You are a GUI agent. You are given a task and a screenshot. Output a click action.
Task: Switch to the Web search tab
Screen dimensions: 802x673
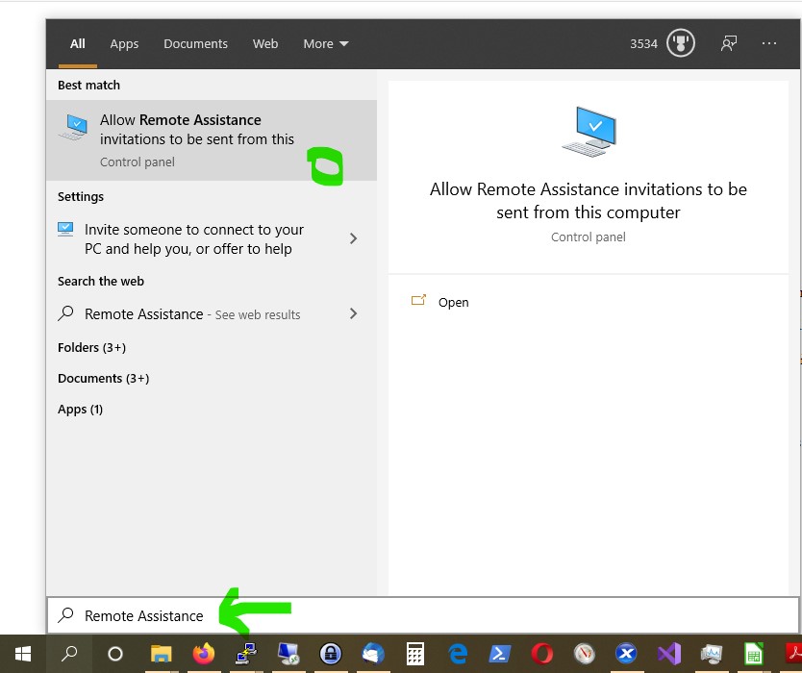265,44
